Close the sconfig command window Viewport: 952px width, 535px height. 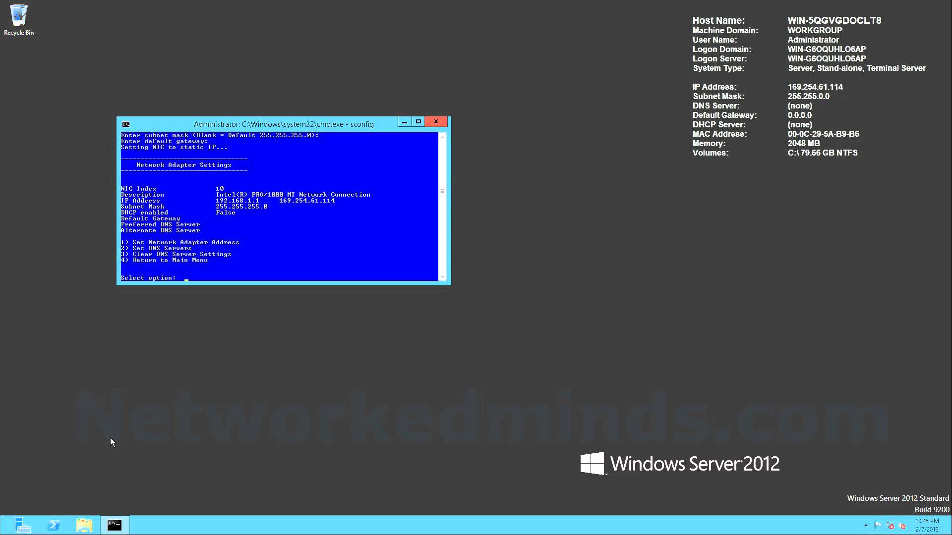436,122
